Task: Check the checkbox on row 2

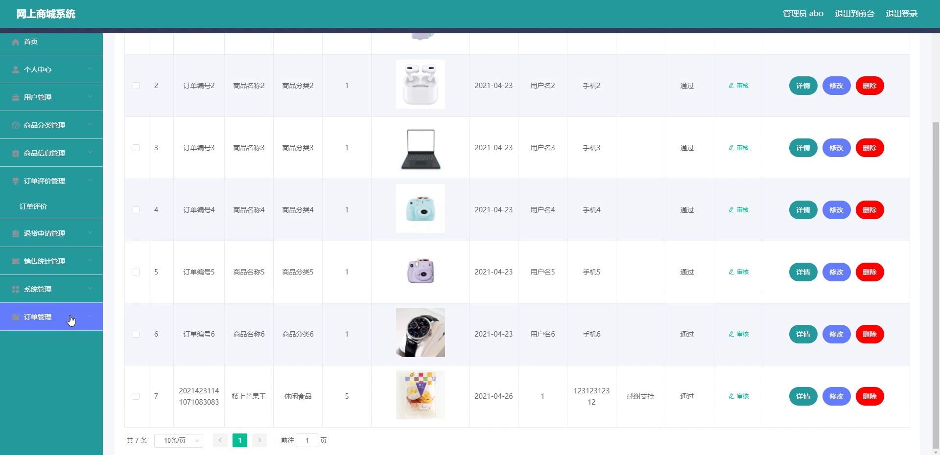Action: 136,86
